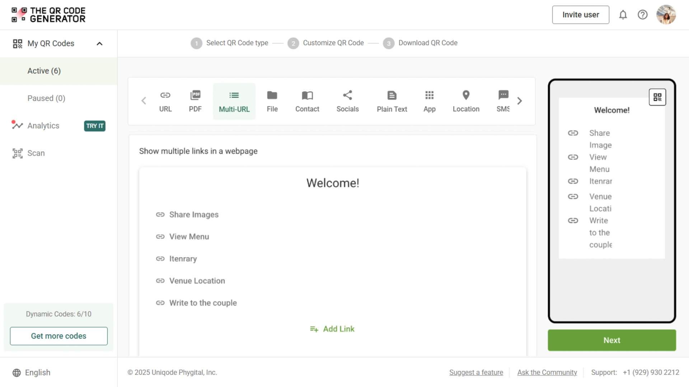Open the user profile avatar
The height and width of the screenshot is (387, 689).
666,15
